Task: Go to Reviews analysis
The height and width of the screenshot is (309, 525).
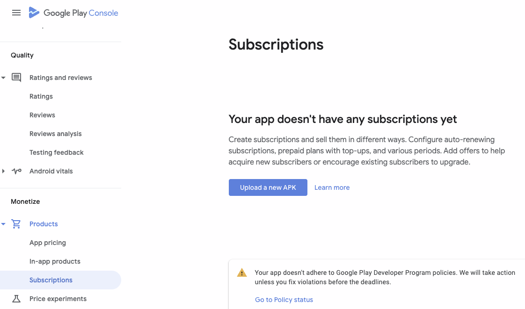Action: click(56, 134)
